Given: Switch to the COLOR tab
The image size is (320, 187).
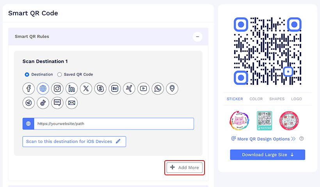Looking at the screenshot, I should 256,99.
